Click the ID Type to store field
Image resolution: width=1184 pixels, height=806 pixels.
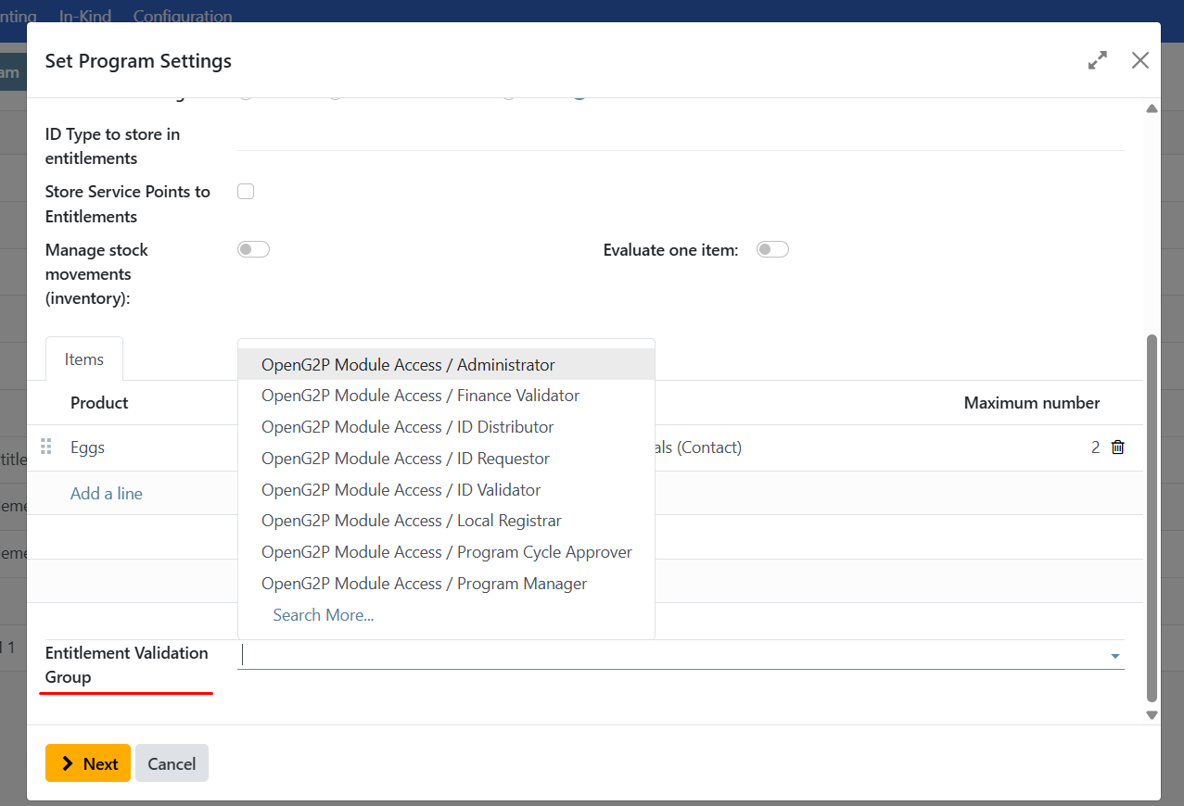tap(680, 136)
